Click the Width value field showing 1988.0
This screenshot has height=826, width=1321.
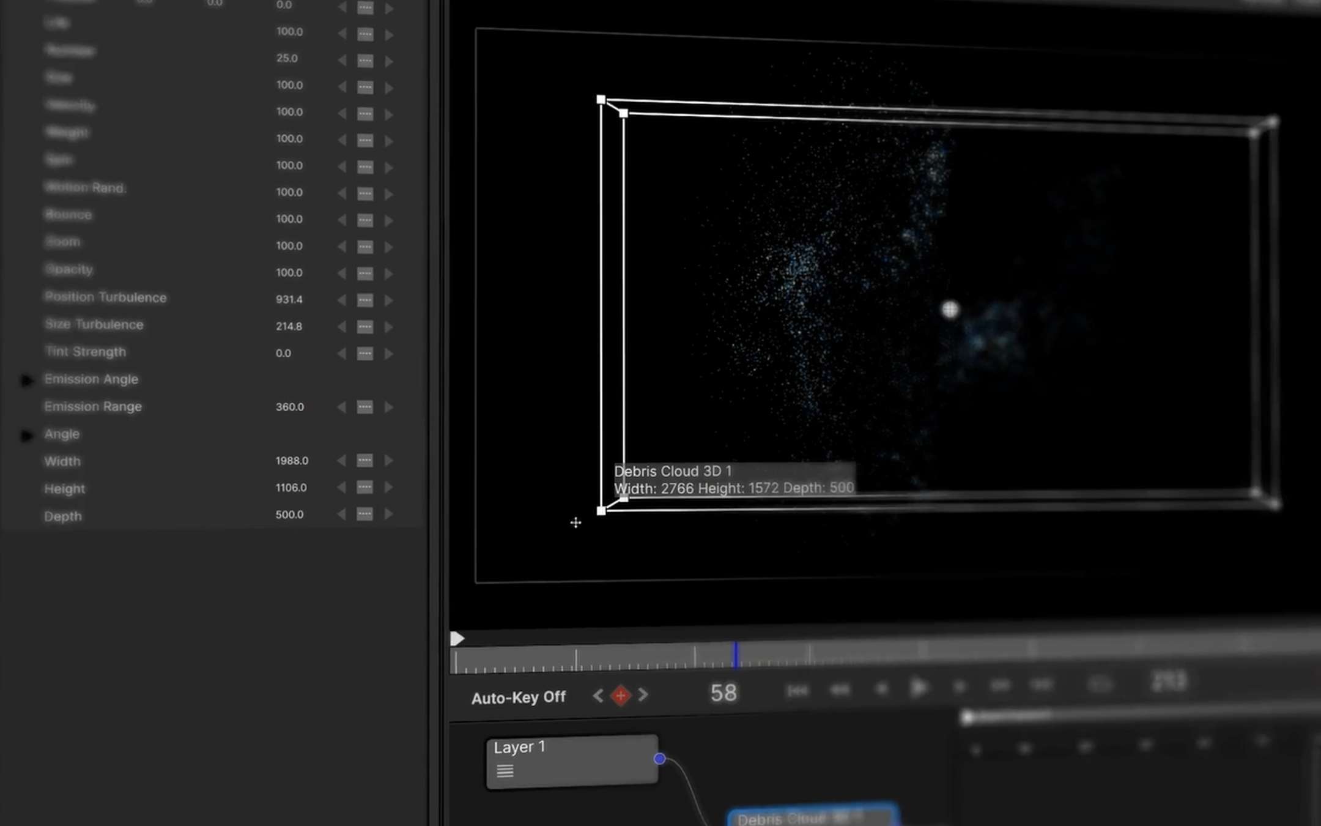tap(292, 461)
